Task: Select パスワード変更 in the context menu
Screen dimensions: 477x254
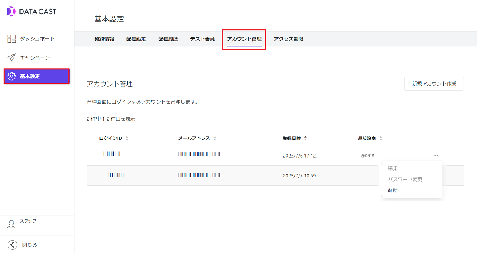Action: (x=405, y=179)
